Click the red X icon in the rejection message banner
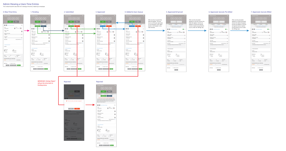The image size is (286, 151). [66, 101]
